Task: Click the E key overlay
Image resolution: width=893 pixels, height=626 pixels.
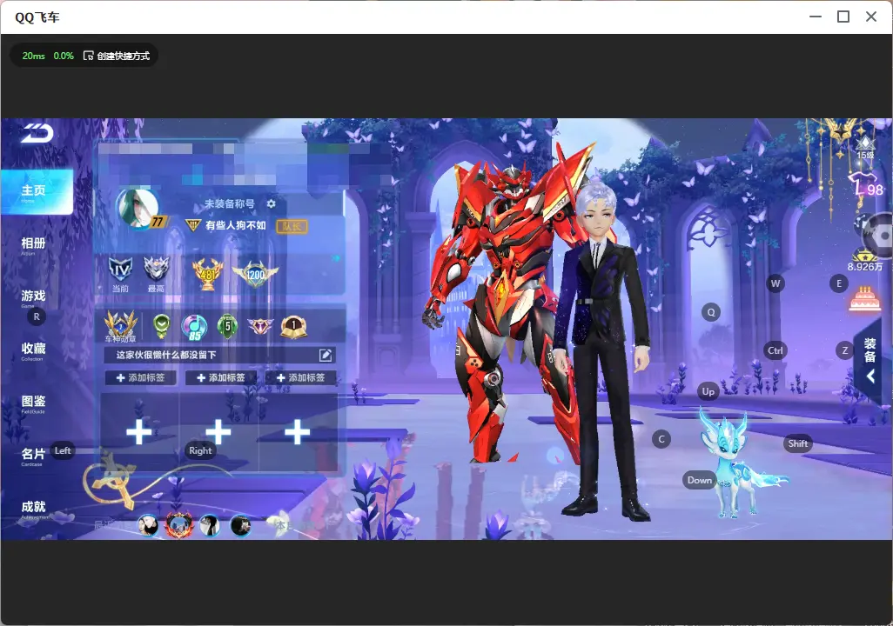Action: 839,283
